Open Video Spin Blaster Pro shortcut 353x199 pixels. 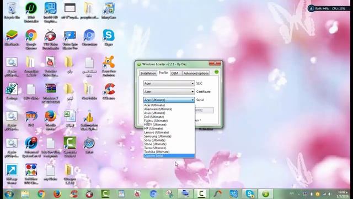[70, 39]
